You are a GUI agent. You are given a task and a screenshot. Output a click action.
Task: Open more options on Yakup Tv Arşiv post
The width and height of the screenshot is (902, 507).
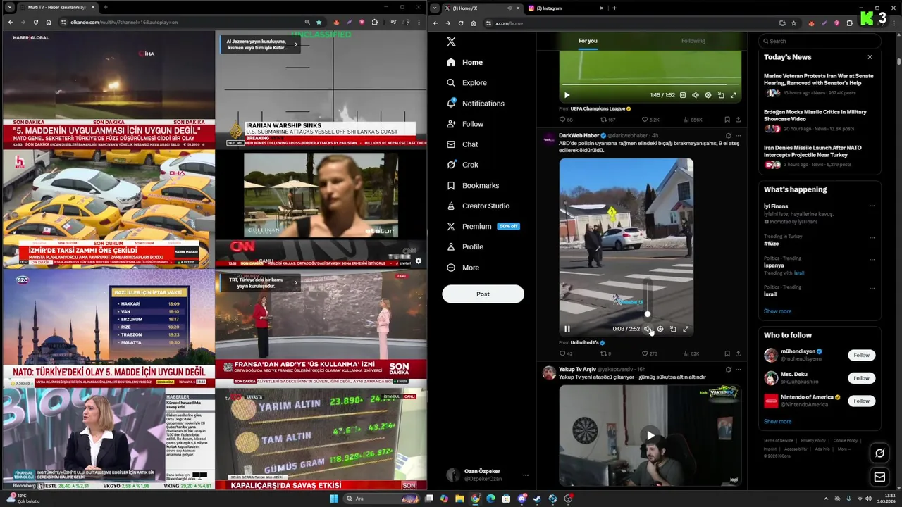[x=738, y=369]
